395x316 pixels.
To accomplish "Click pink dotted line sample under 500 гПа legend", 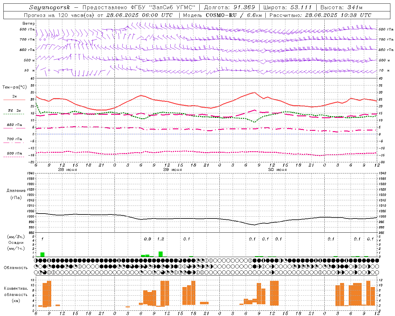I will pos(14,157).
